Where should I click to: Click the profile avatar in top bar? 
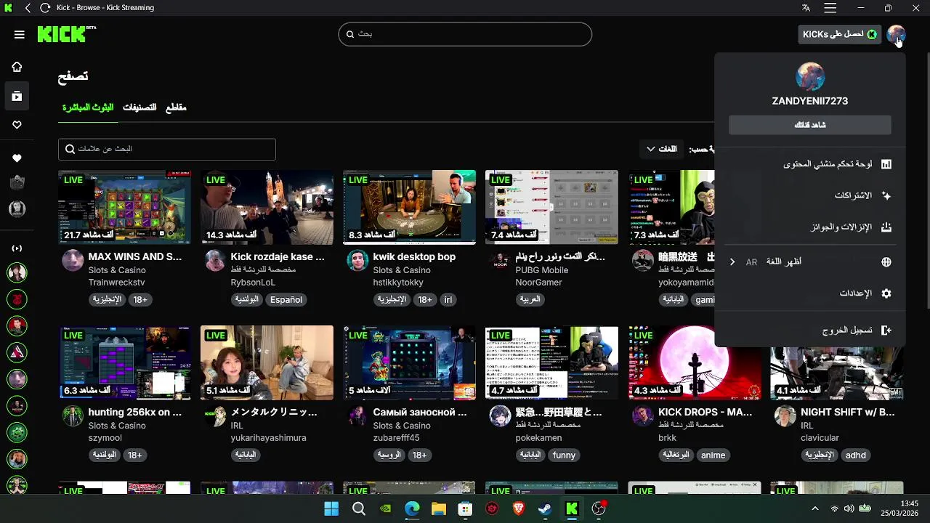tap(896, 34)
